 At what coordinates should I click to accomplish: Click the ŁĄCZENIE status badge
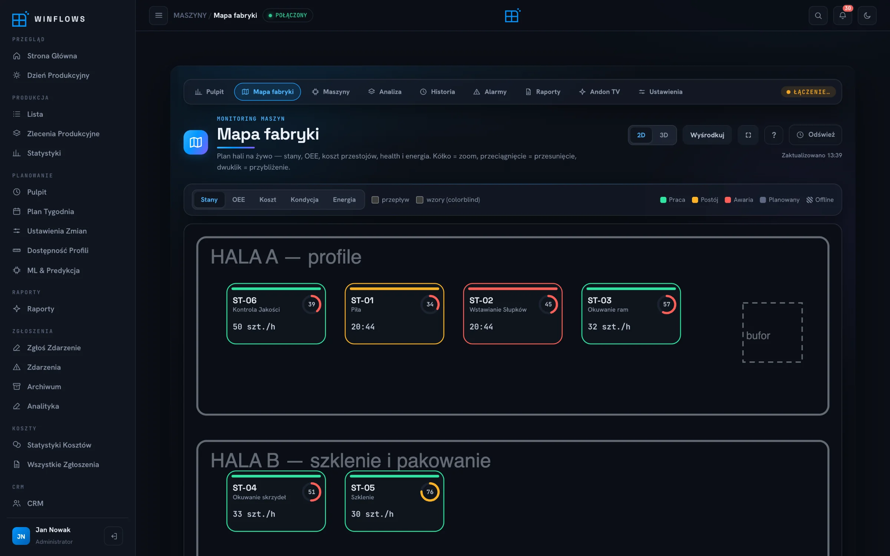(x=808, y=92)
